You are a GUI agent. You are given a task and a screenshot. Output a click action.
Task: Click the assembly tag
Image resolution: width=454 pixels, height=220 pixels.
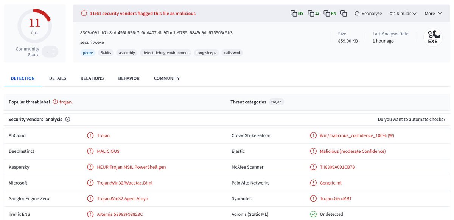[127, 53]
